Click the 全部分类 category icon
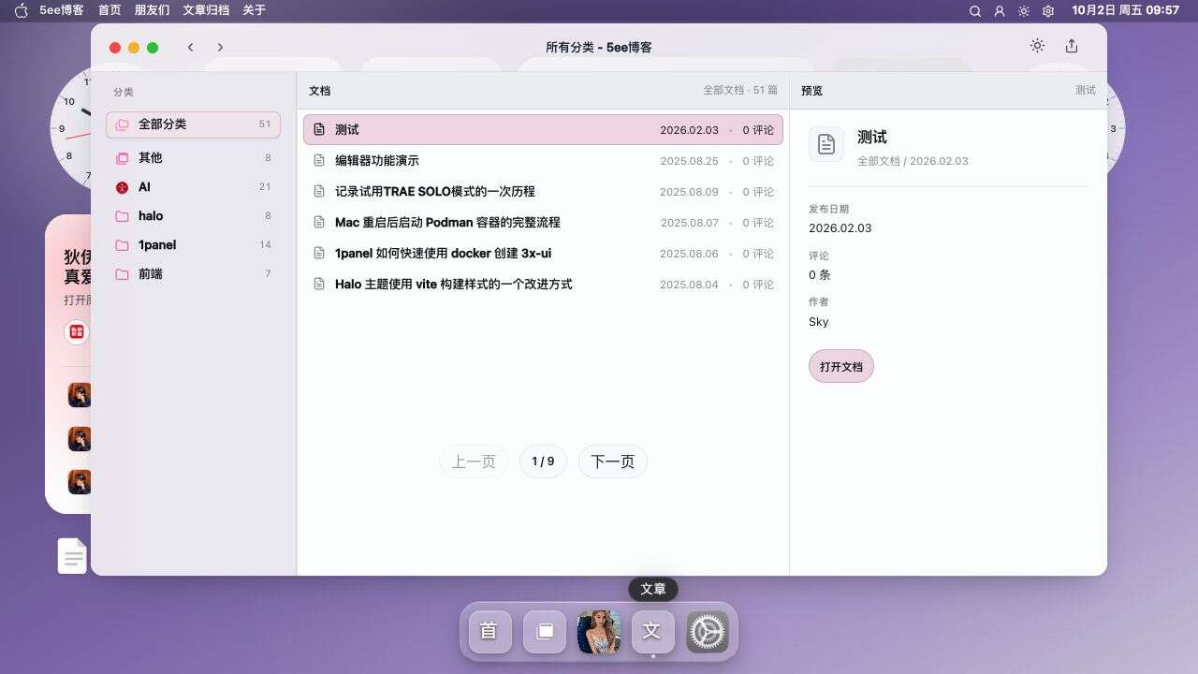Image resolution: width=1198 pixels, height=674 pixels. (122, 125)
